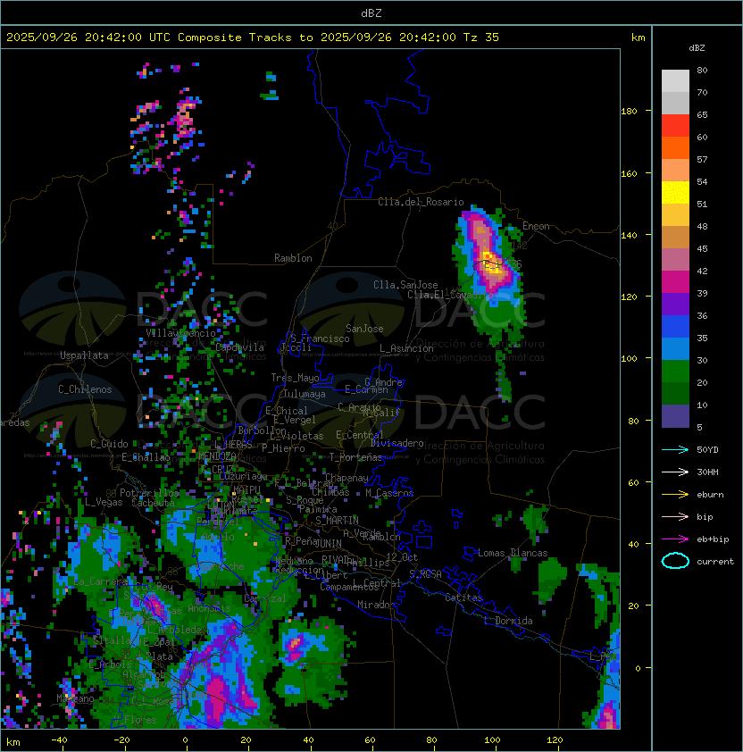This screenshot has width=743, height=752.
Task: Pick the orange 57-60 dBZ color band
Action: (675, 147)
